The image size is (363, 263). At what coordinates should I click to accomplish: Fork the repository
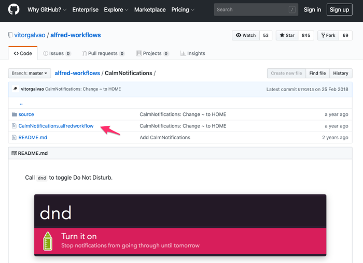[328, 35]
